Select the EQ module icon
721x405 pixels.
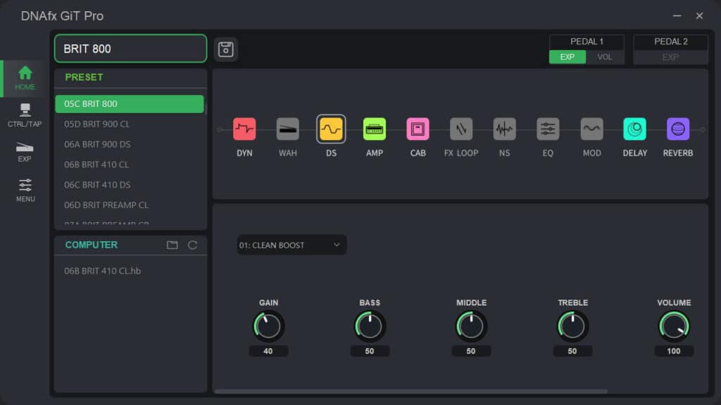click(x=548, y=129)
